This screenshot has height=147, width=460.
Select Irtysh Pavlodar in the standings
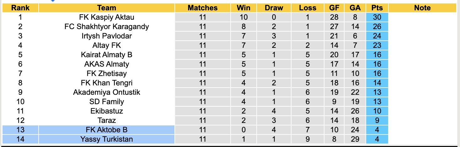pos(107,36)
